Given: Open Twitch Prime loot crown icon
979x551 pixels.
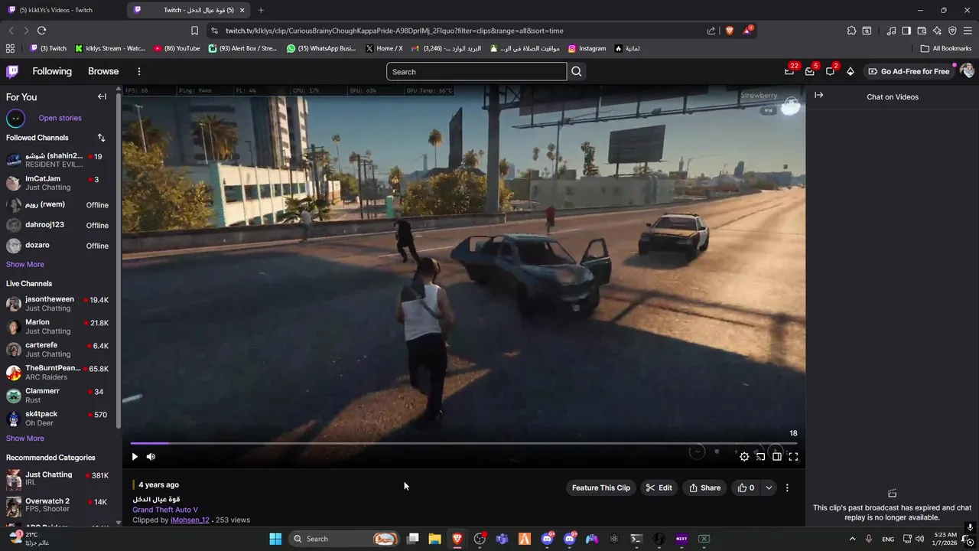Looking at the screenshot, I should (789, 71).
